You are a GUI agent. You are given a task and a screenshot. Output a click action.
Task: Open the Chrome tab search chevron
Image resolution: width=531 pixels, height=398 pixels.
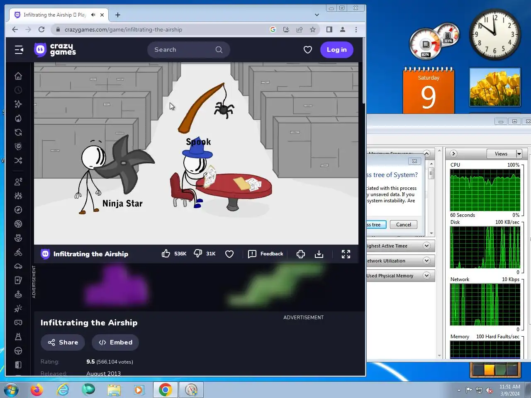click(x=317, y=15)
